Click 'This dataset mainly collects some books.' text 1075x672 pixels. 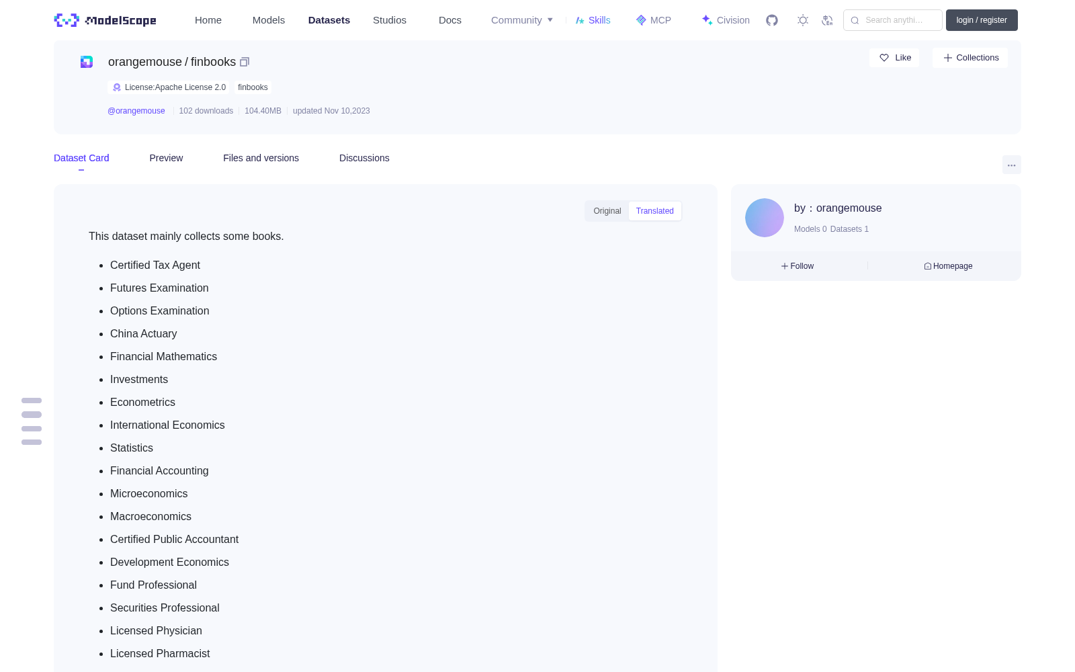186,237
